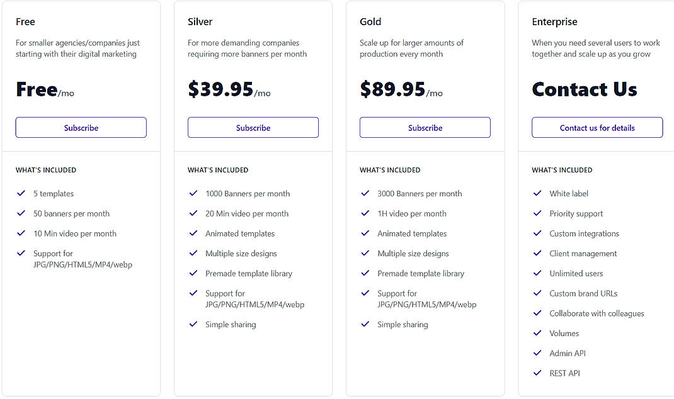Click the checkmark next to "1000 Banners per month"
This screenshot has height=399, width=674.
pyautogui.click(x=193, y=193)
